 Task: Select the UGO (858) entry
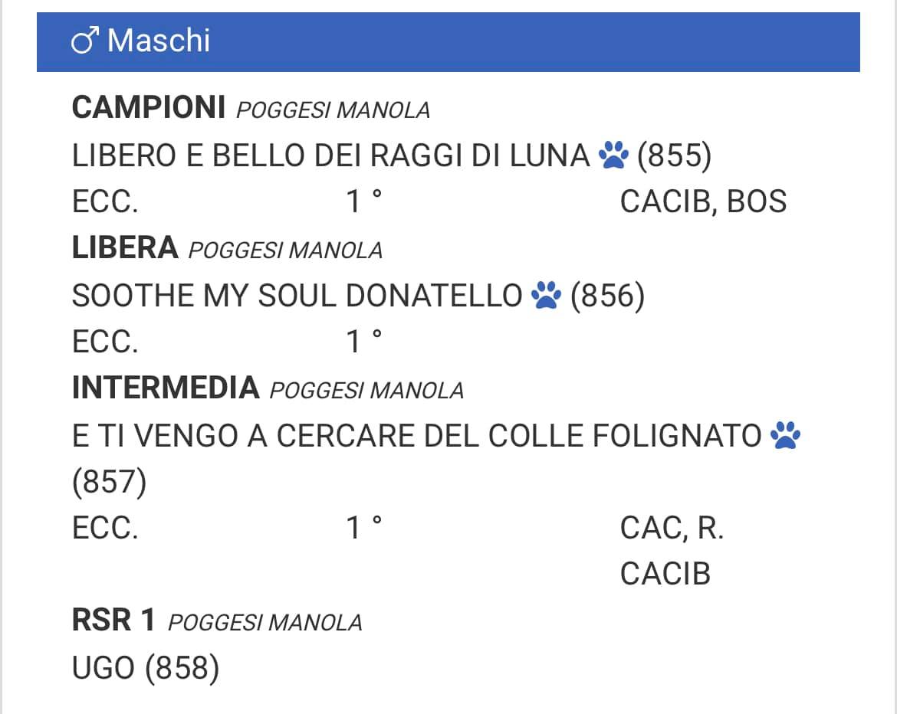coord(146,668)
